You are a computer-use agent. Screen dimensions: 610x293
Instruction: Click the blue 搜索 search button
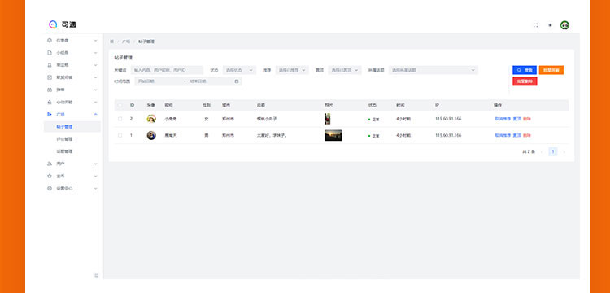(525, 70)
